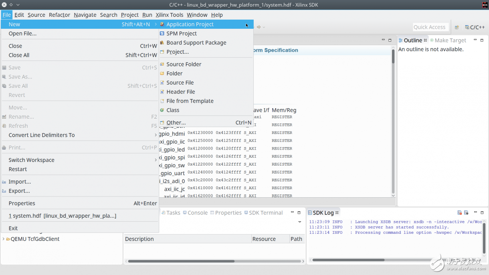Clear the SDK Log with its toolbar icon

point(459,213)
